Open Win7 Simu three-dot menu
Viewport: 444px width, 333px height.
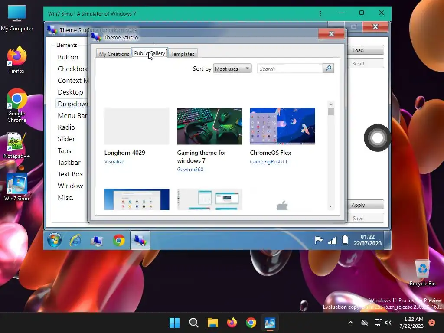[x=320, y=13]
